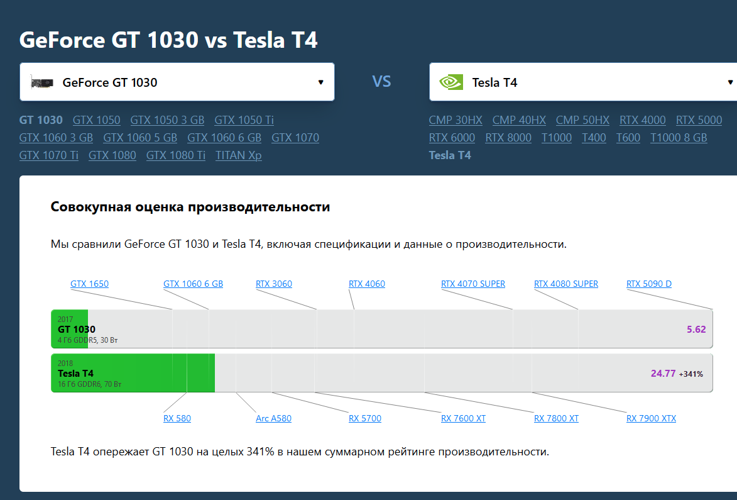Click the 2017 year label in GT 1030 bar

(65, 319)
